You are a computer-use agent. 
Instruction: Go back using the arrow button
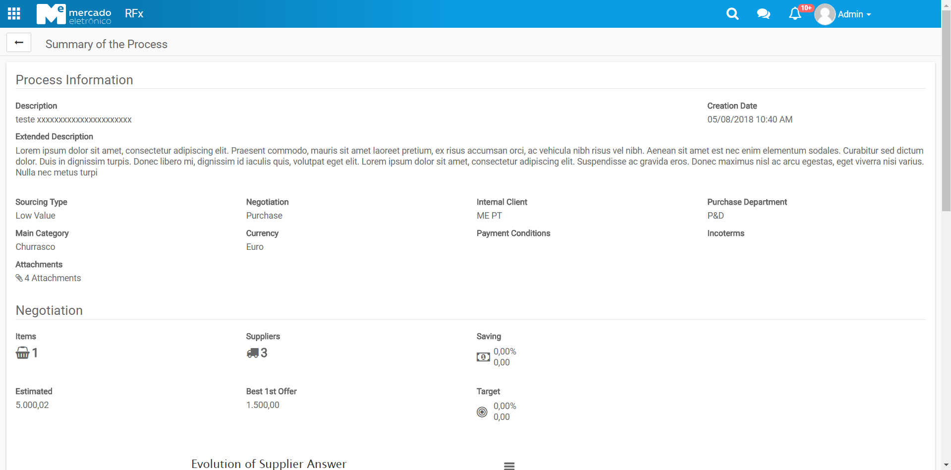click(x=19, y=43)
